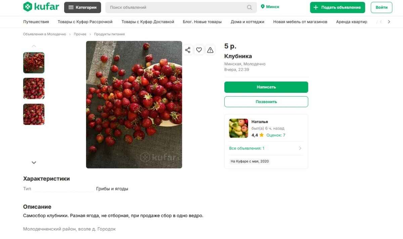Add listing to favorites with heart icon

(199, 50)
